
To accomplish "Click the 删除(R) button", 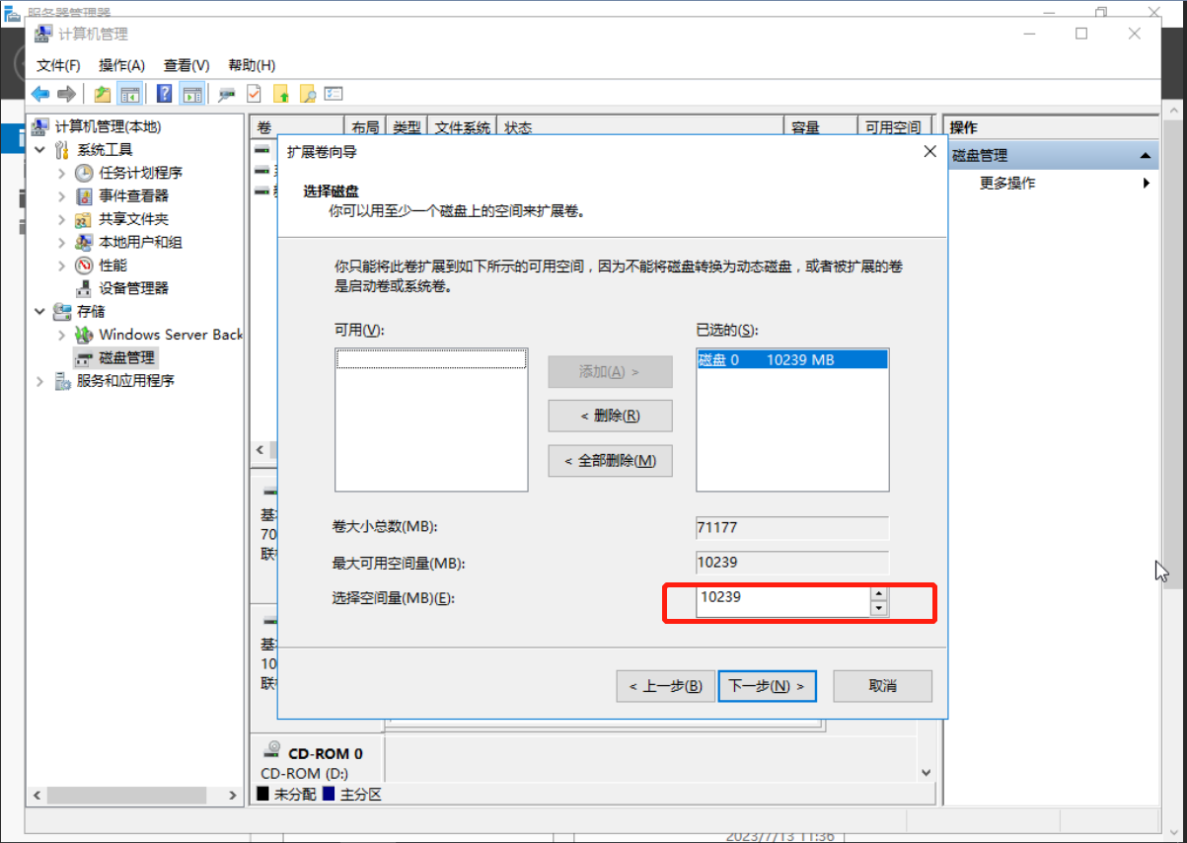I will (610, 416).
